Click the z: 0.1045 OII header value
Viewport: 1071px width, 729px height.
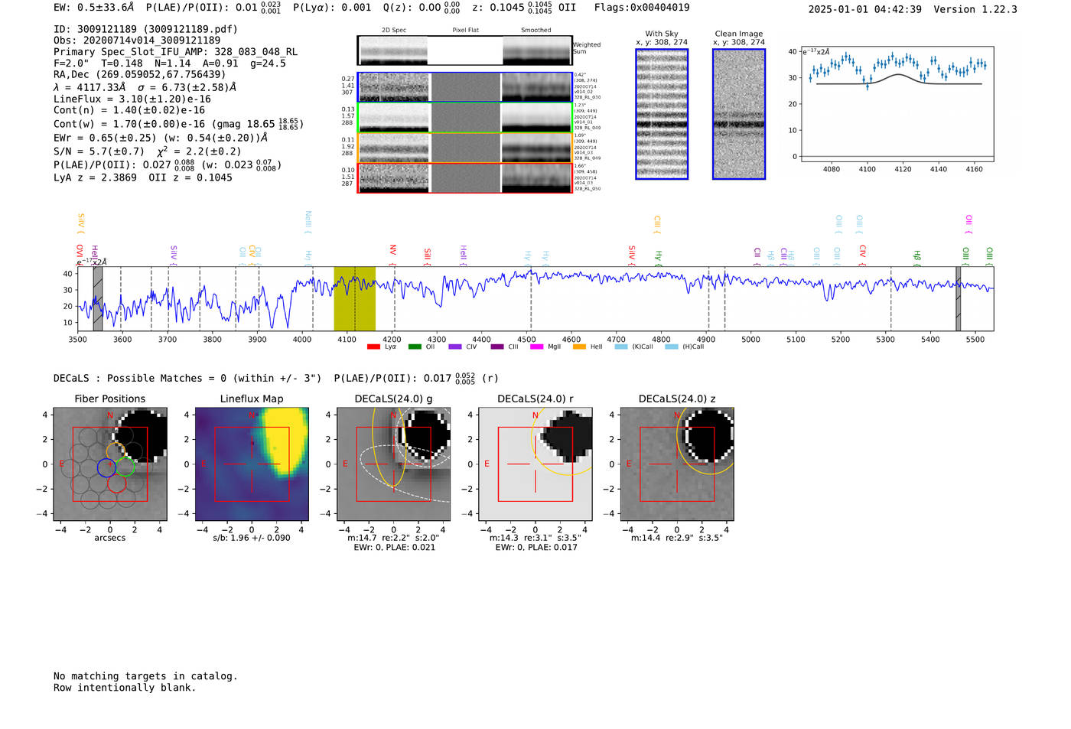coord(524,7)
